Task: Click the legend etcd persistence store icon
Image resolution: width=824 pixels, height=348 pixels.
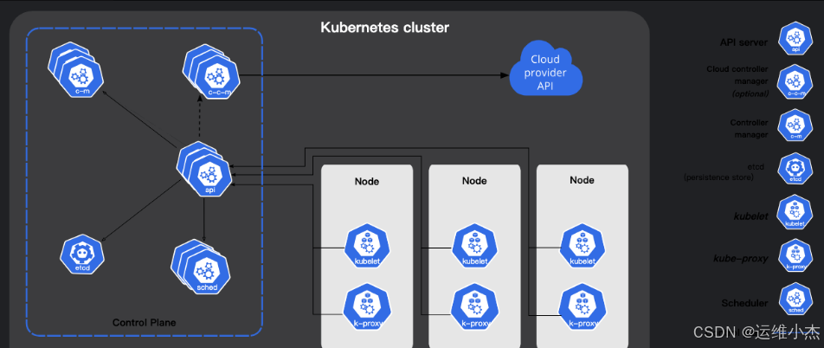Action: (x=795, y=169)
